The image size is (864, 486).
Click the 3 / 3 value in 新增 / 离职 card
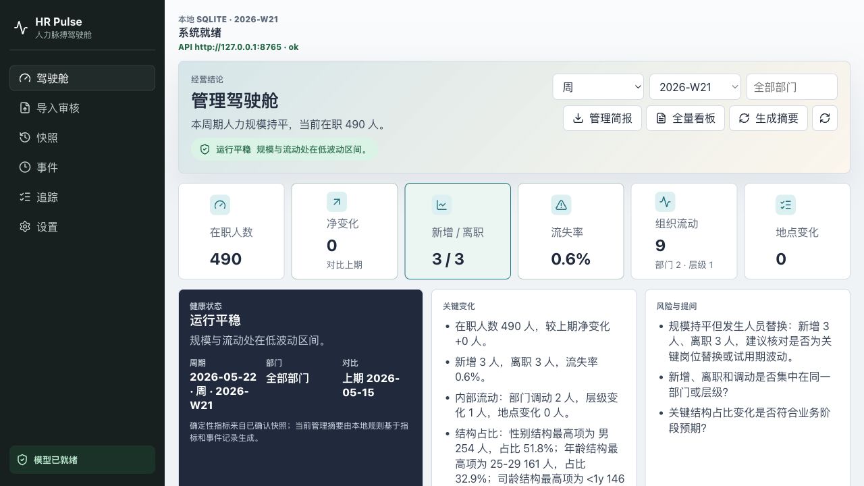(448, 259)
